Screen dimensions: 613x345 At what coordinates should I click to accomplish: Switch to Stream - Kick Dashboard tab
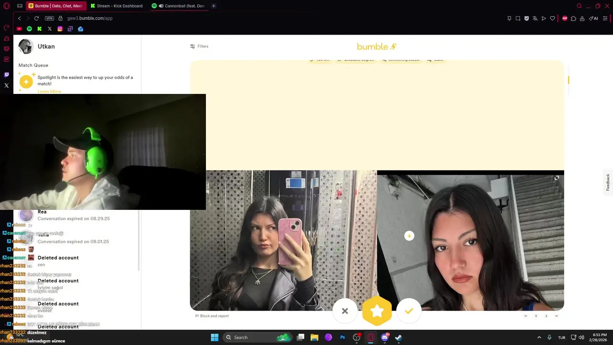point(117,6)
